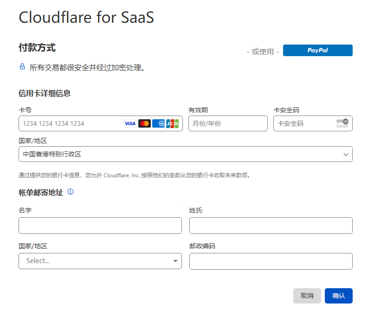Expand the card country chevron arrow
The image size is (387, 310).
[346, 155]
